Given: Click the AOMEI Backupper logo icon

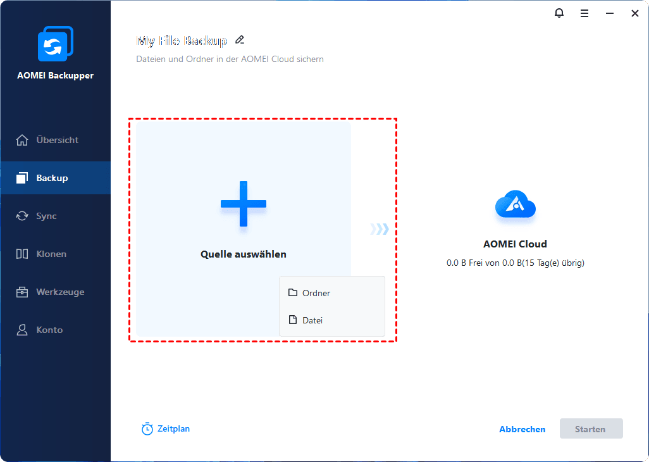Looking at the screenshot, I should (55, 44).
